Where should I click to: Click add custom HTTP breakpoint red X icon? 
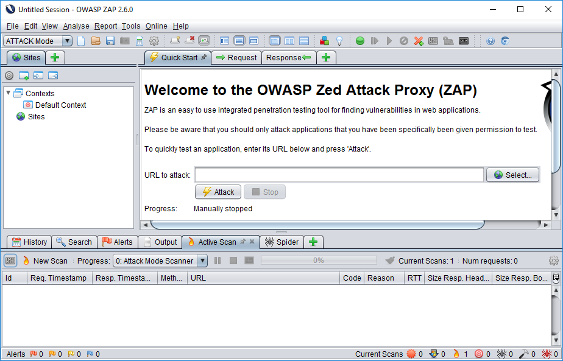(x=419, y=41)
